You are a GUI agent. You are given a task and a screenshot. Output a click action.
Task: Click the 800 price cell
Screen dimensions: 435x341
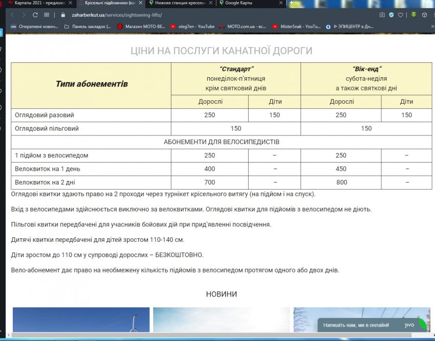[x=341, y=183]
